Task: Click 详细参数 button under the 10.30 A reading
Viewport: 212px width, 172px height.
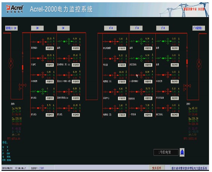Action: tap(76, 115)
